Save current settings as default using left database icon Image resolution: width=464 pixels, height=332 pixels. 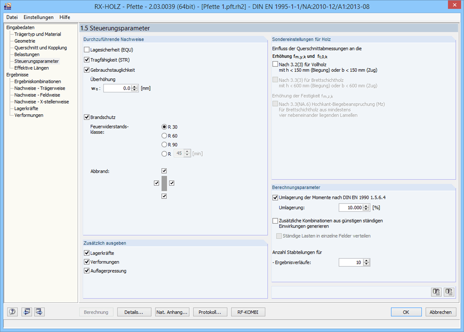pos(436,292)
